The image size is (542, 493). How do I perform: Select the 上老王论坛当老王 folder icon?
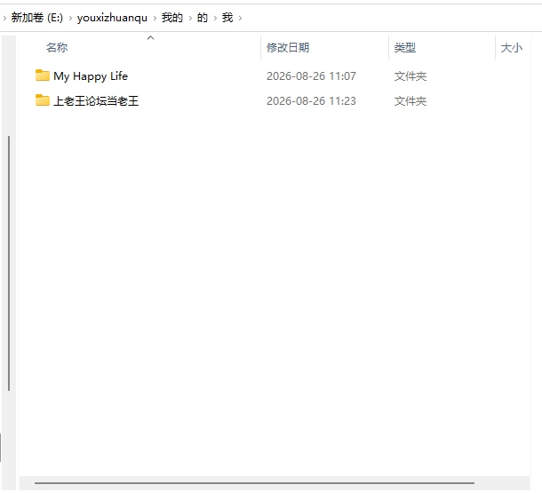42,100
